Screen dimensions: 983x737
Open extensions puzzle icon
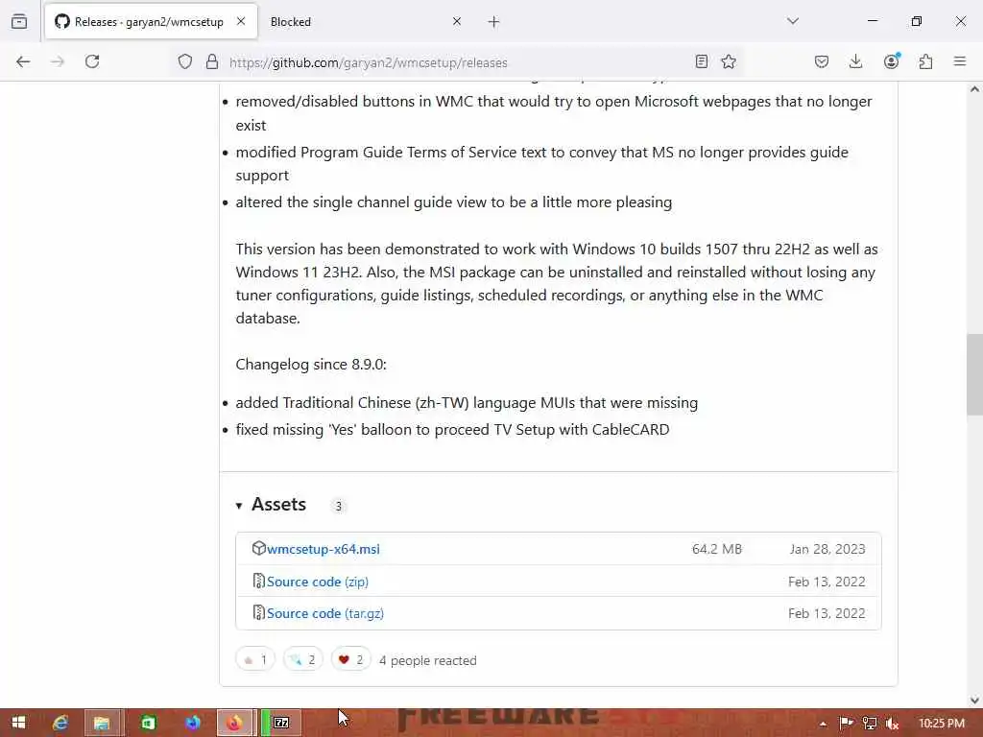925,61
